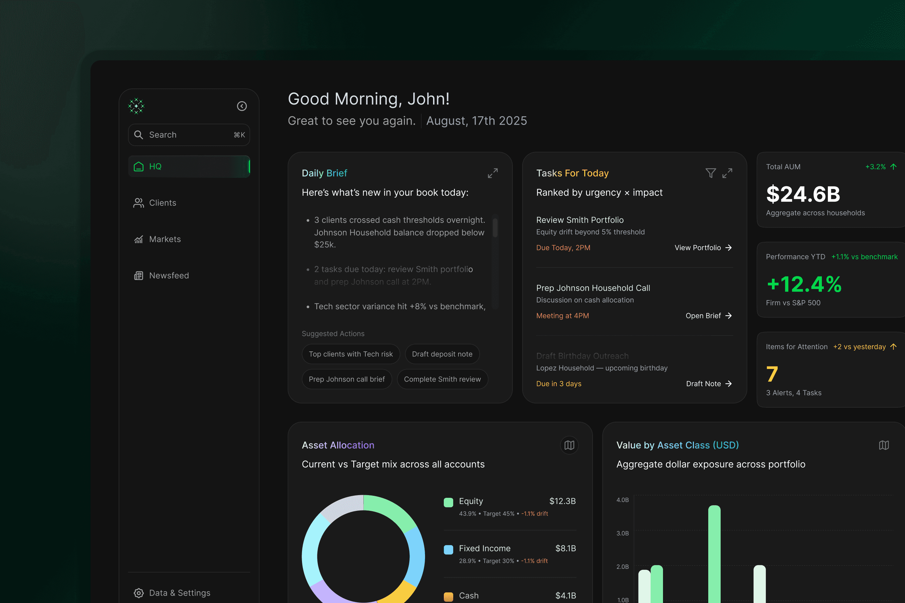The height and width of the screenshot is (603, 905).
Task: Click the Asset Allocation card title
Action: coord(338,445)
